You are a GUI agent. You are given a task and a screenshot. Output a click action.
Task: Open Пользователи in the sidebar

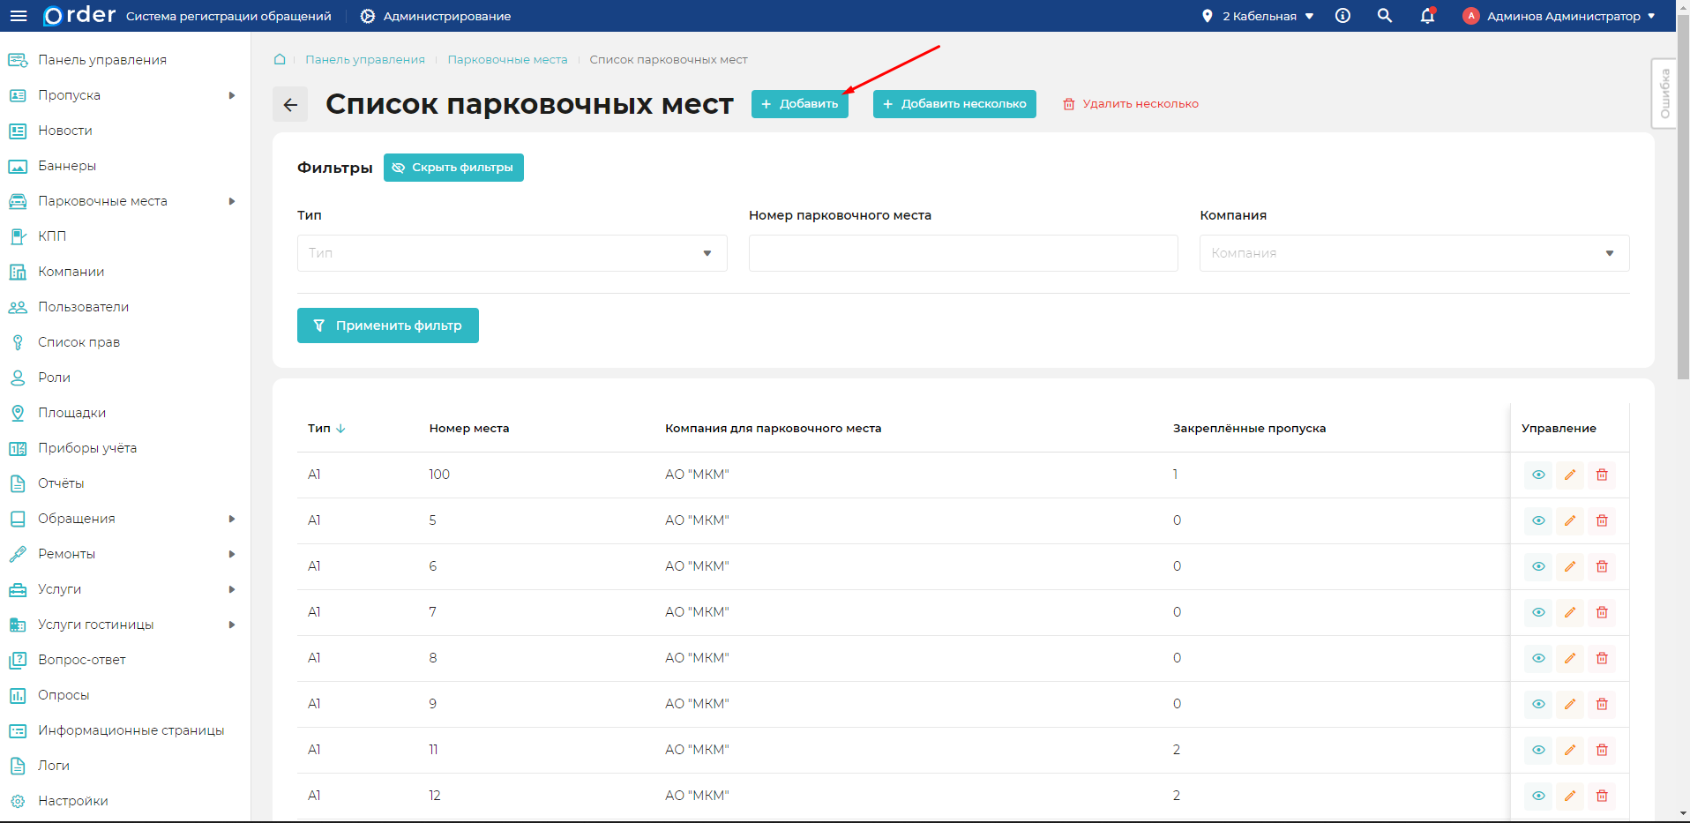point(83,307)
